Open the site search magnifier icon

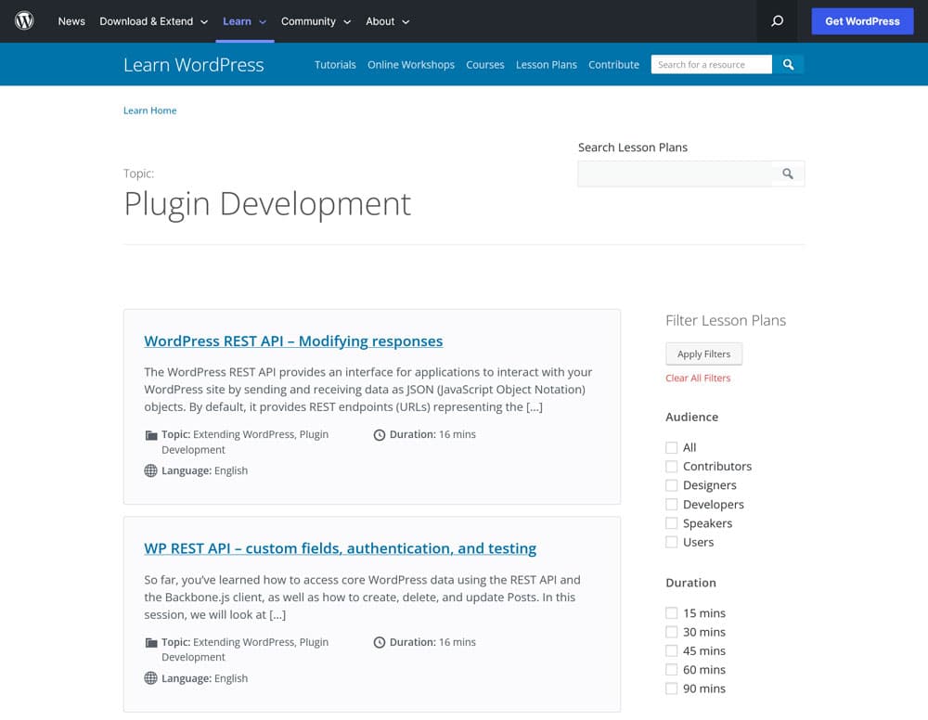point(778,21)
